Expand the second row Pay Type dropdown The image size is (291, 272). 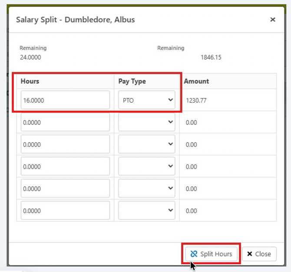(x=146, y=122)
